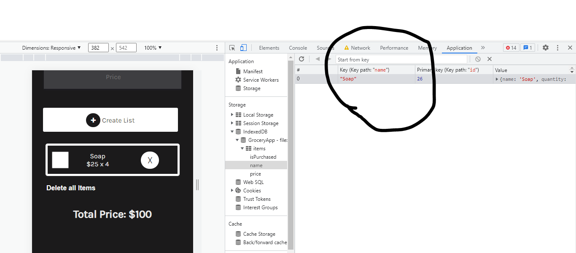This screenshot has width=576, height=253.
Task: Switch to the Console tab
Action: point(298,48)
